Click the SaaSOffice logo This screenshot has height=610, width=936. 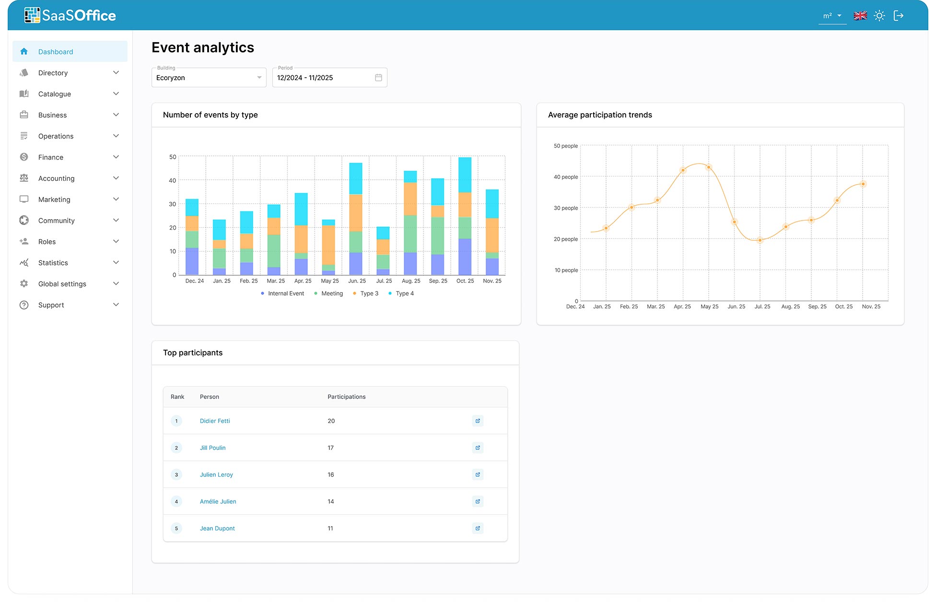coord(70,15)
